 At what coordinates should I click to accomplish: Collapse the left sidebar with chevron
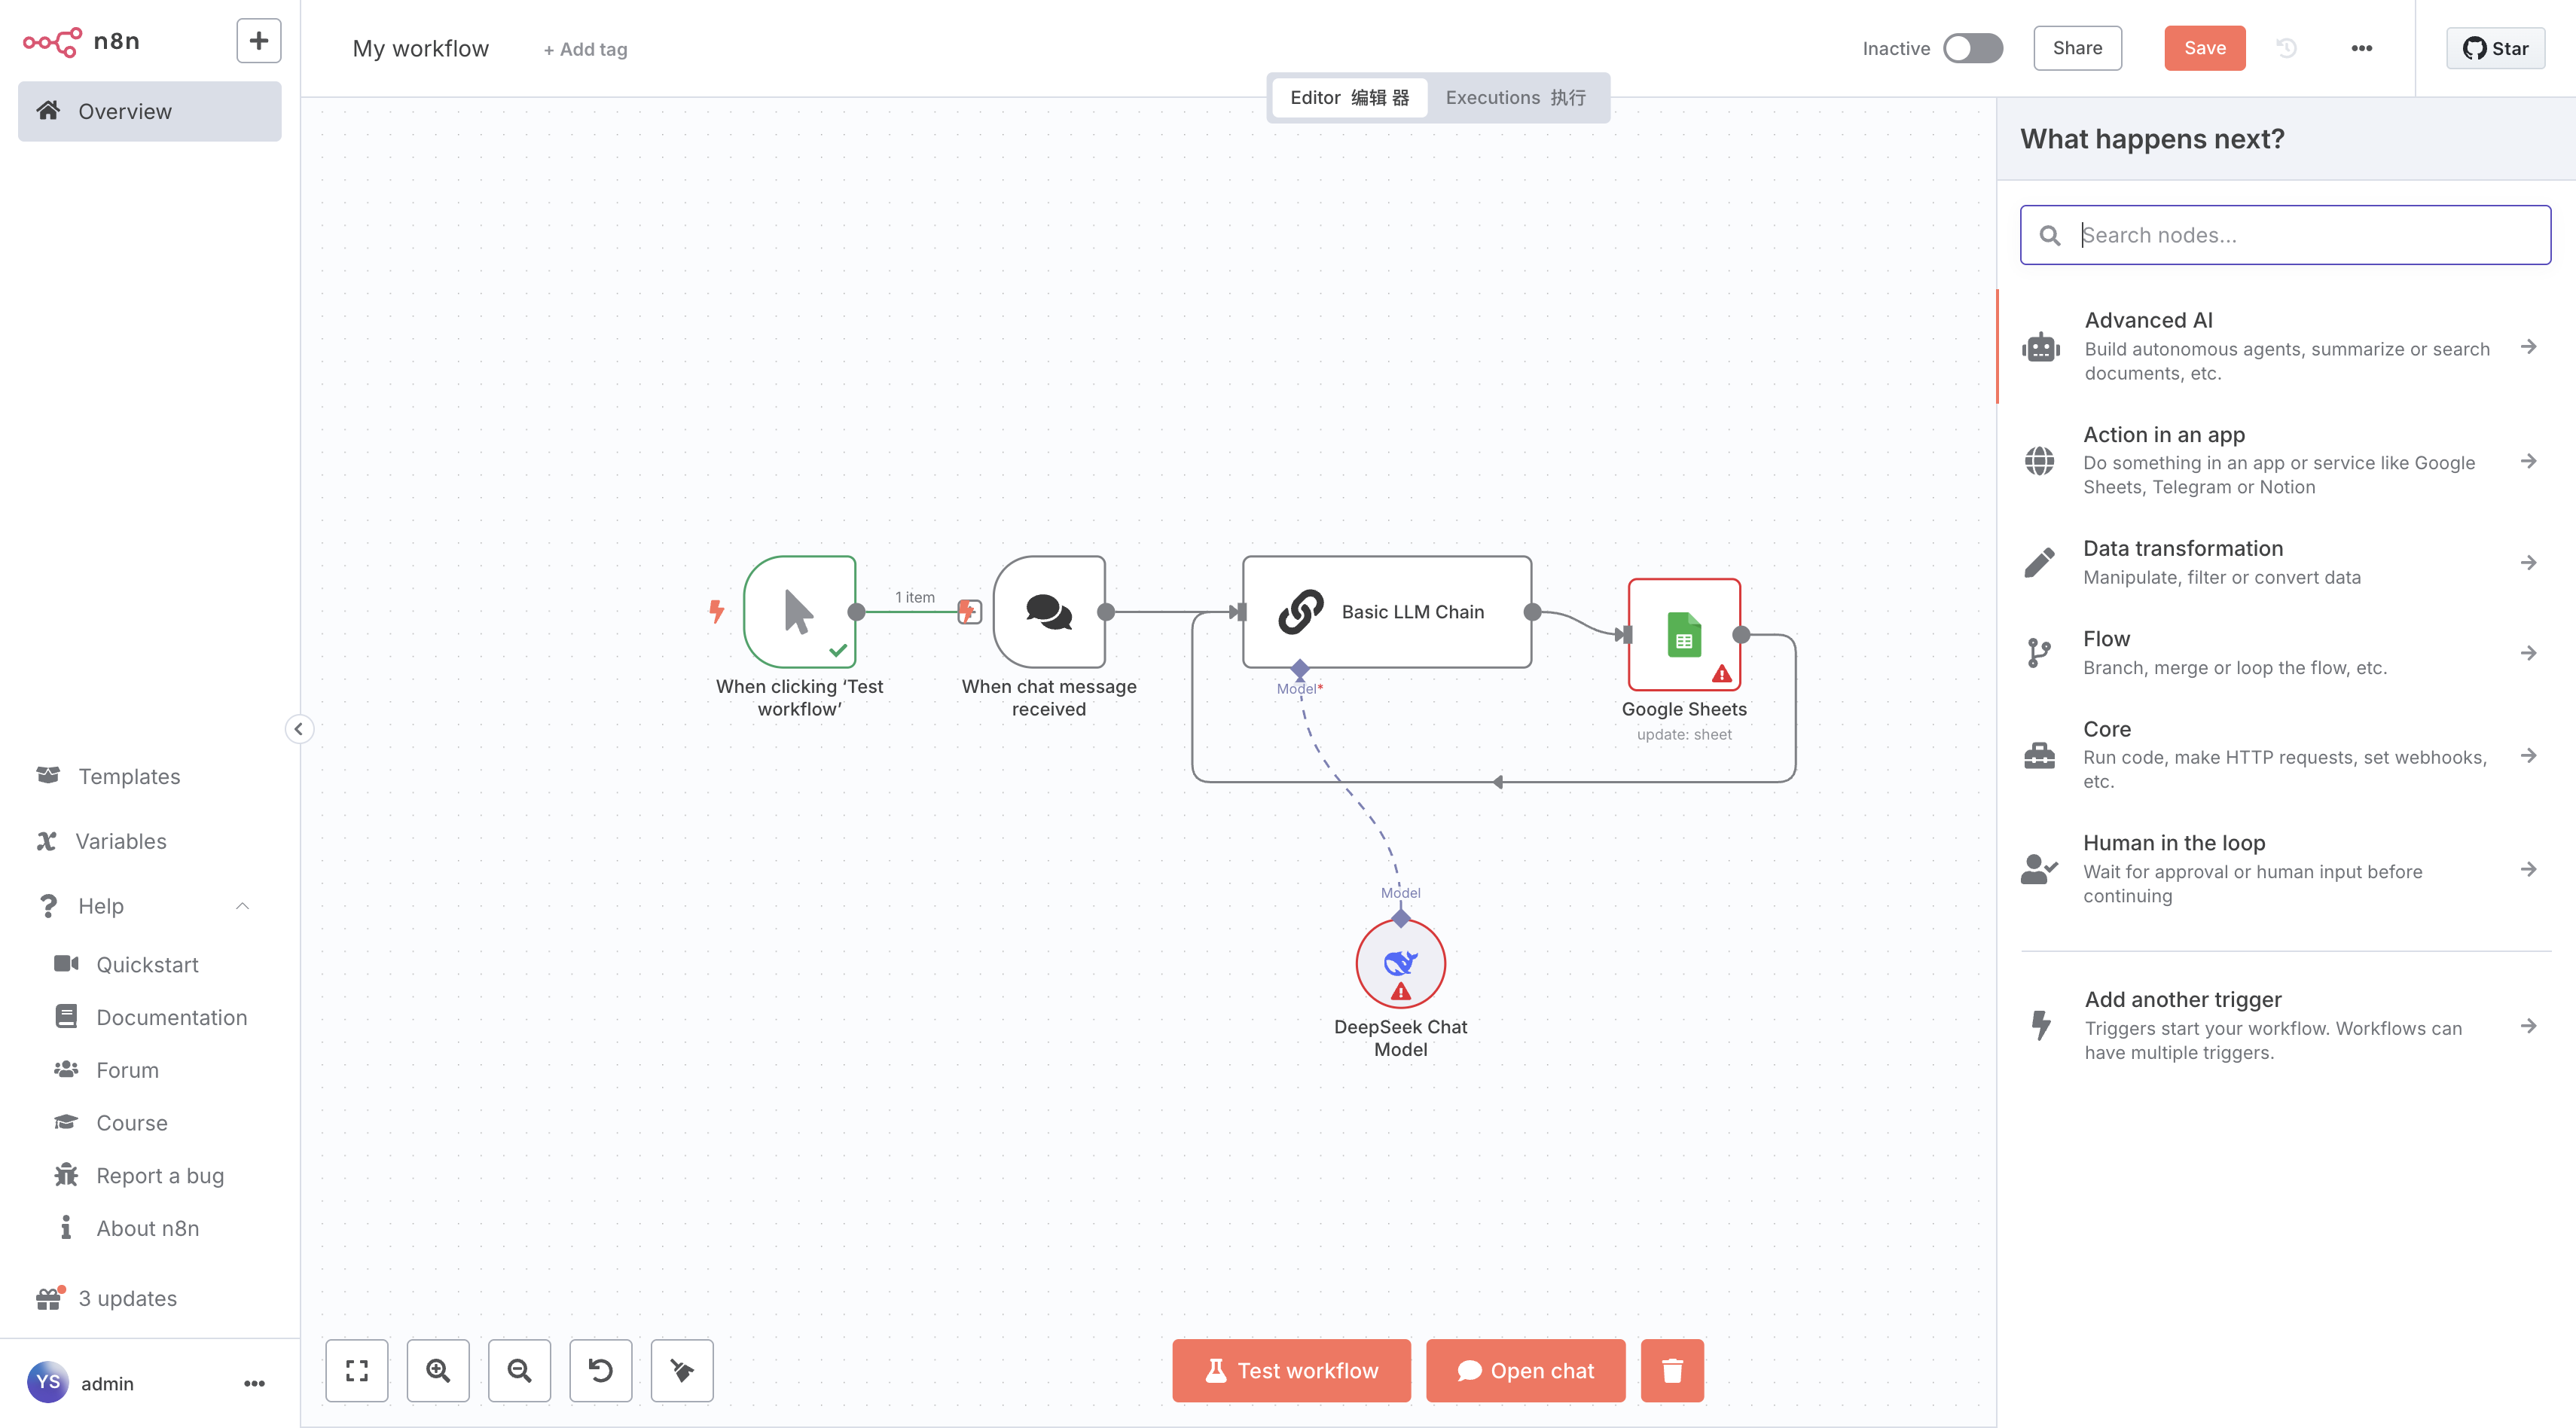click(298, 729)
